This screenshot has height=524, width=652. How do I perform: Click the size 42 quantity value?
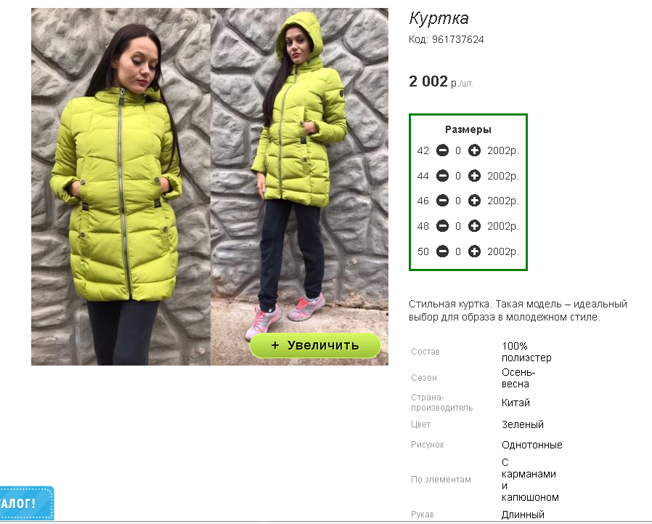[x=458, y=150]
